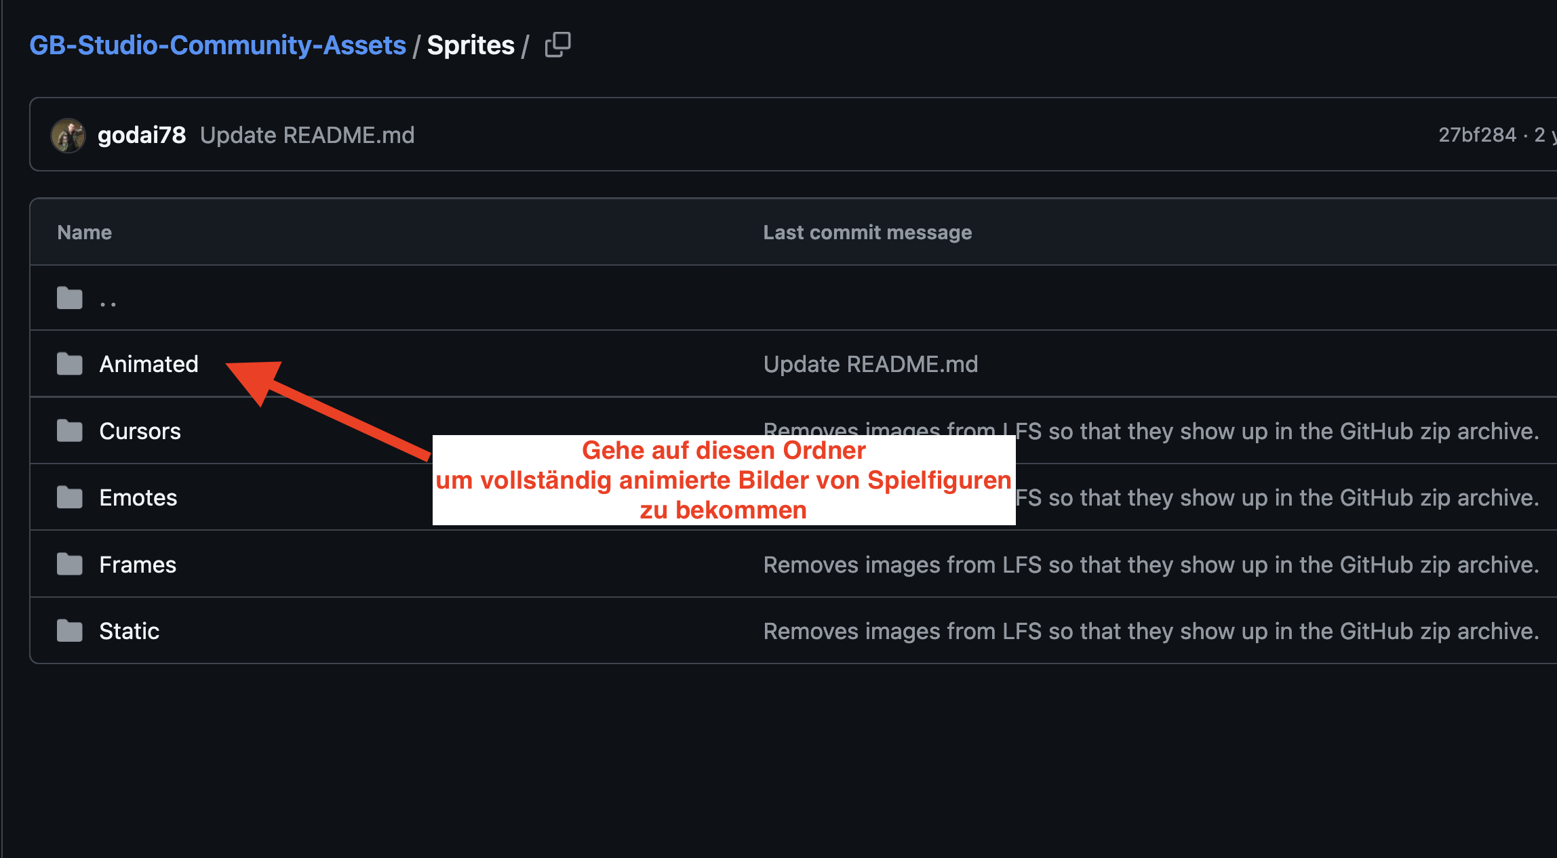
Task: Click the Frames folder icon
Action: (x=69, y=565)
